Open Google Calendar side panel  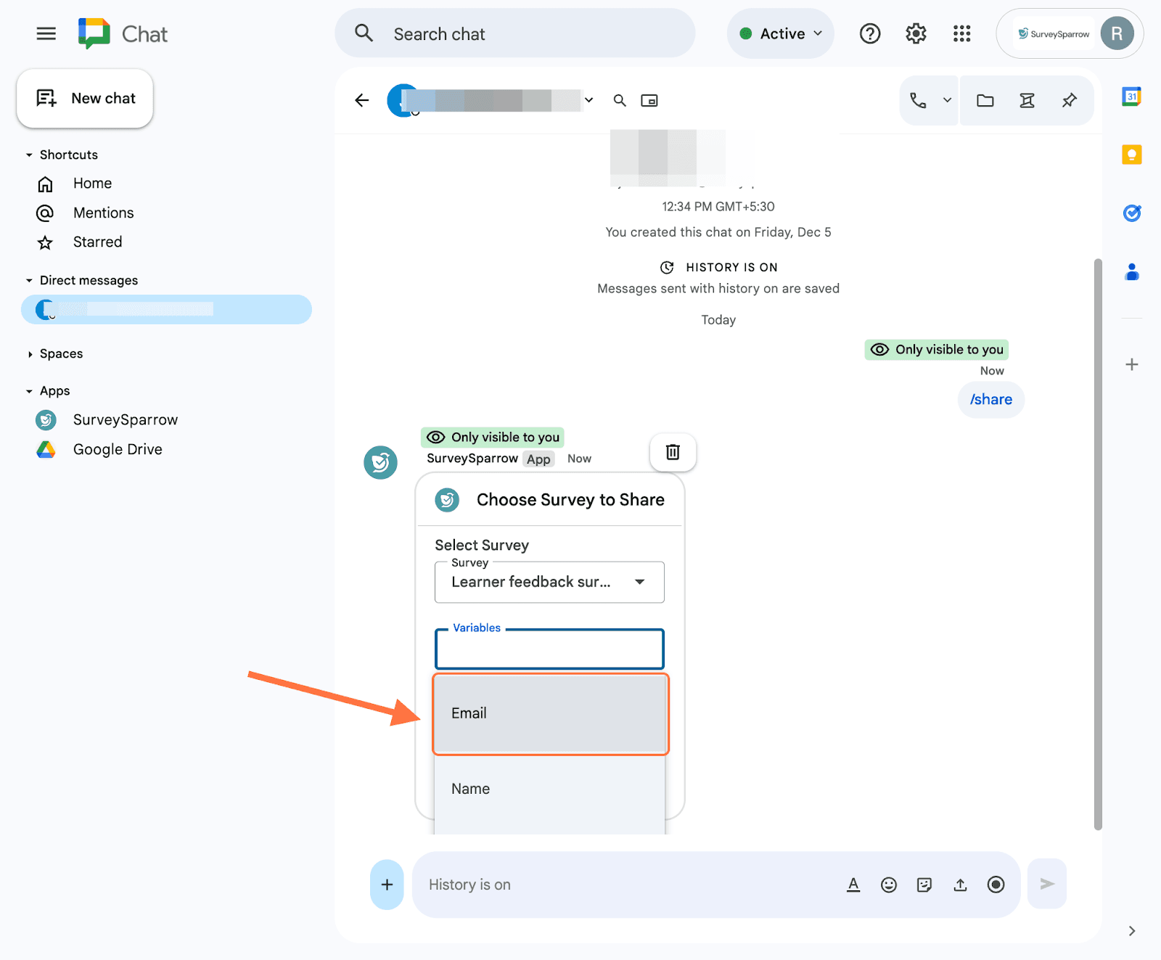(1131, 97)
